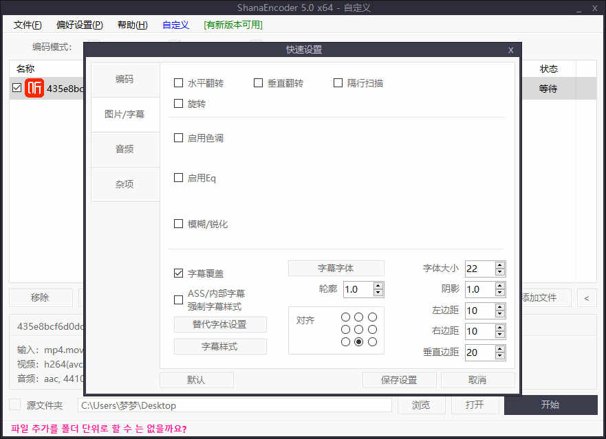This screenshot has width=606, height=439.
Task: Increase 字体大小 with up arrow
Action: click(500, 265)
